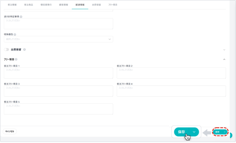The image size is (236, 143).
Task: Open arrow on small 保存 button in red outline
Action: coord(224,132)
